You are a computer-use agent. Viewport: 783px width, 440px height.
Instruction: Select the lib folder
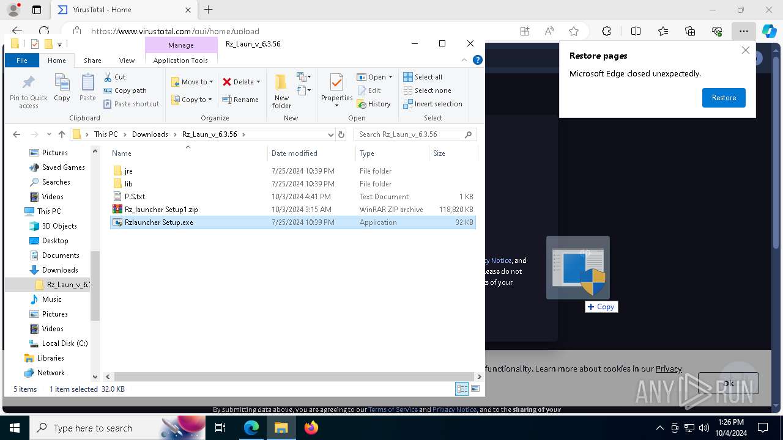tap(292, 184)
